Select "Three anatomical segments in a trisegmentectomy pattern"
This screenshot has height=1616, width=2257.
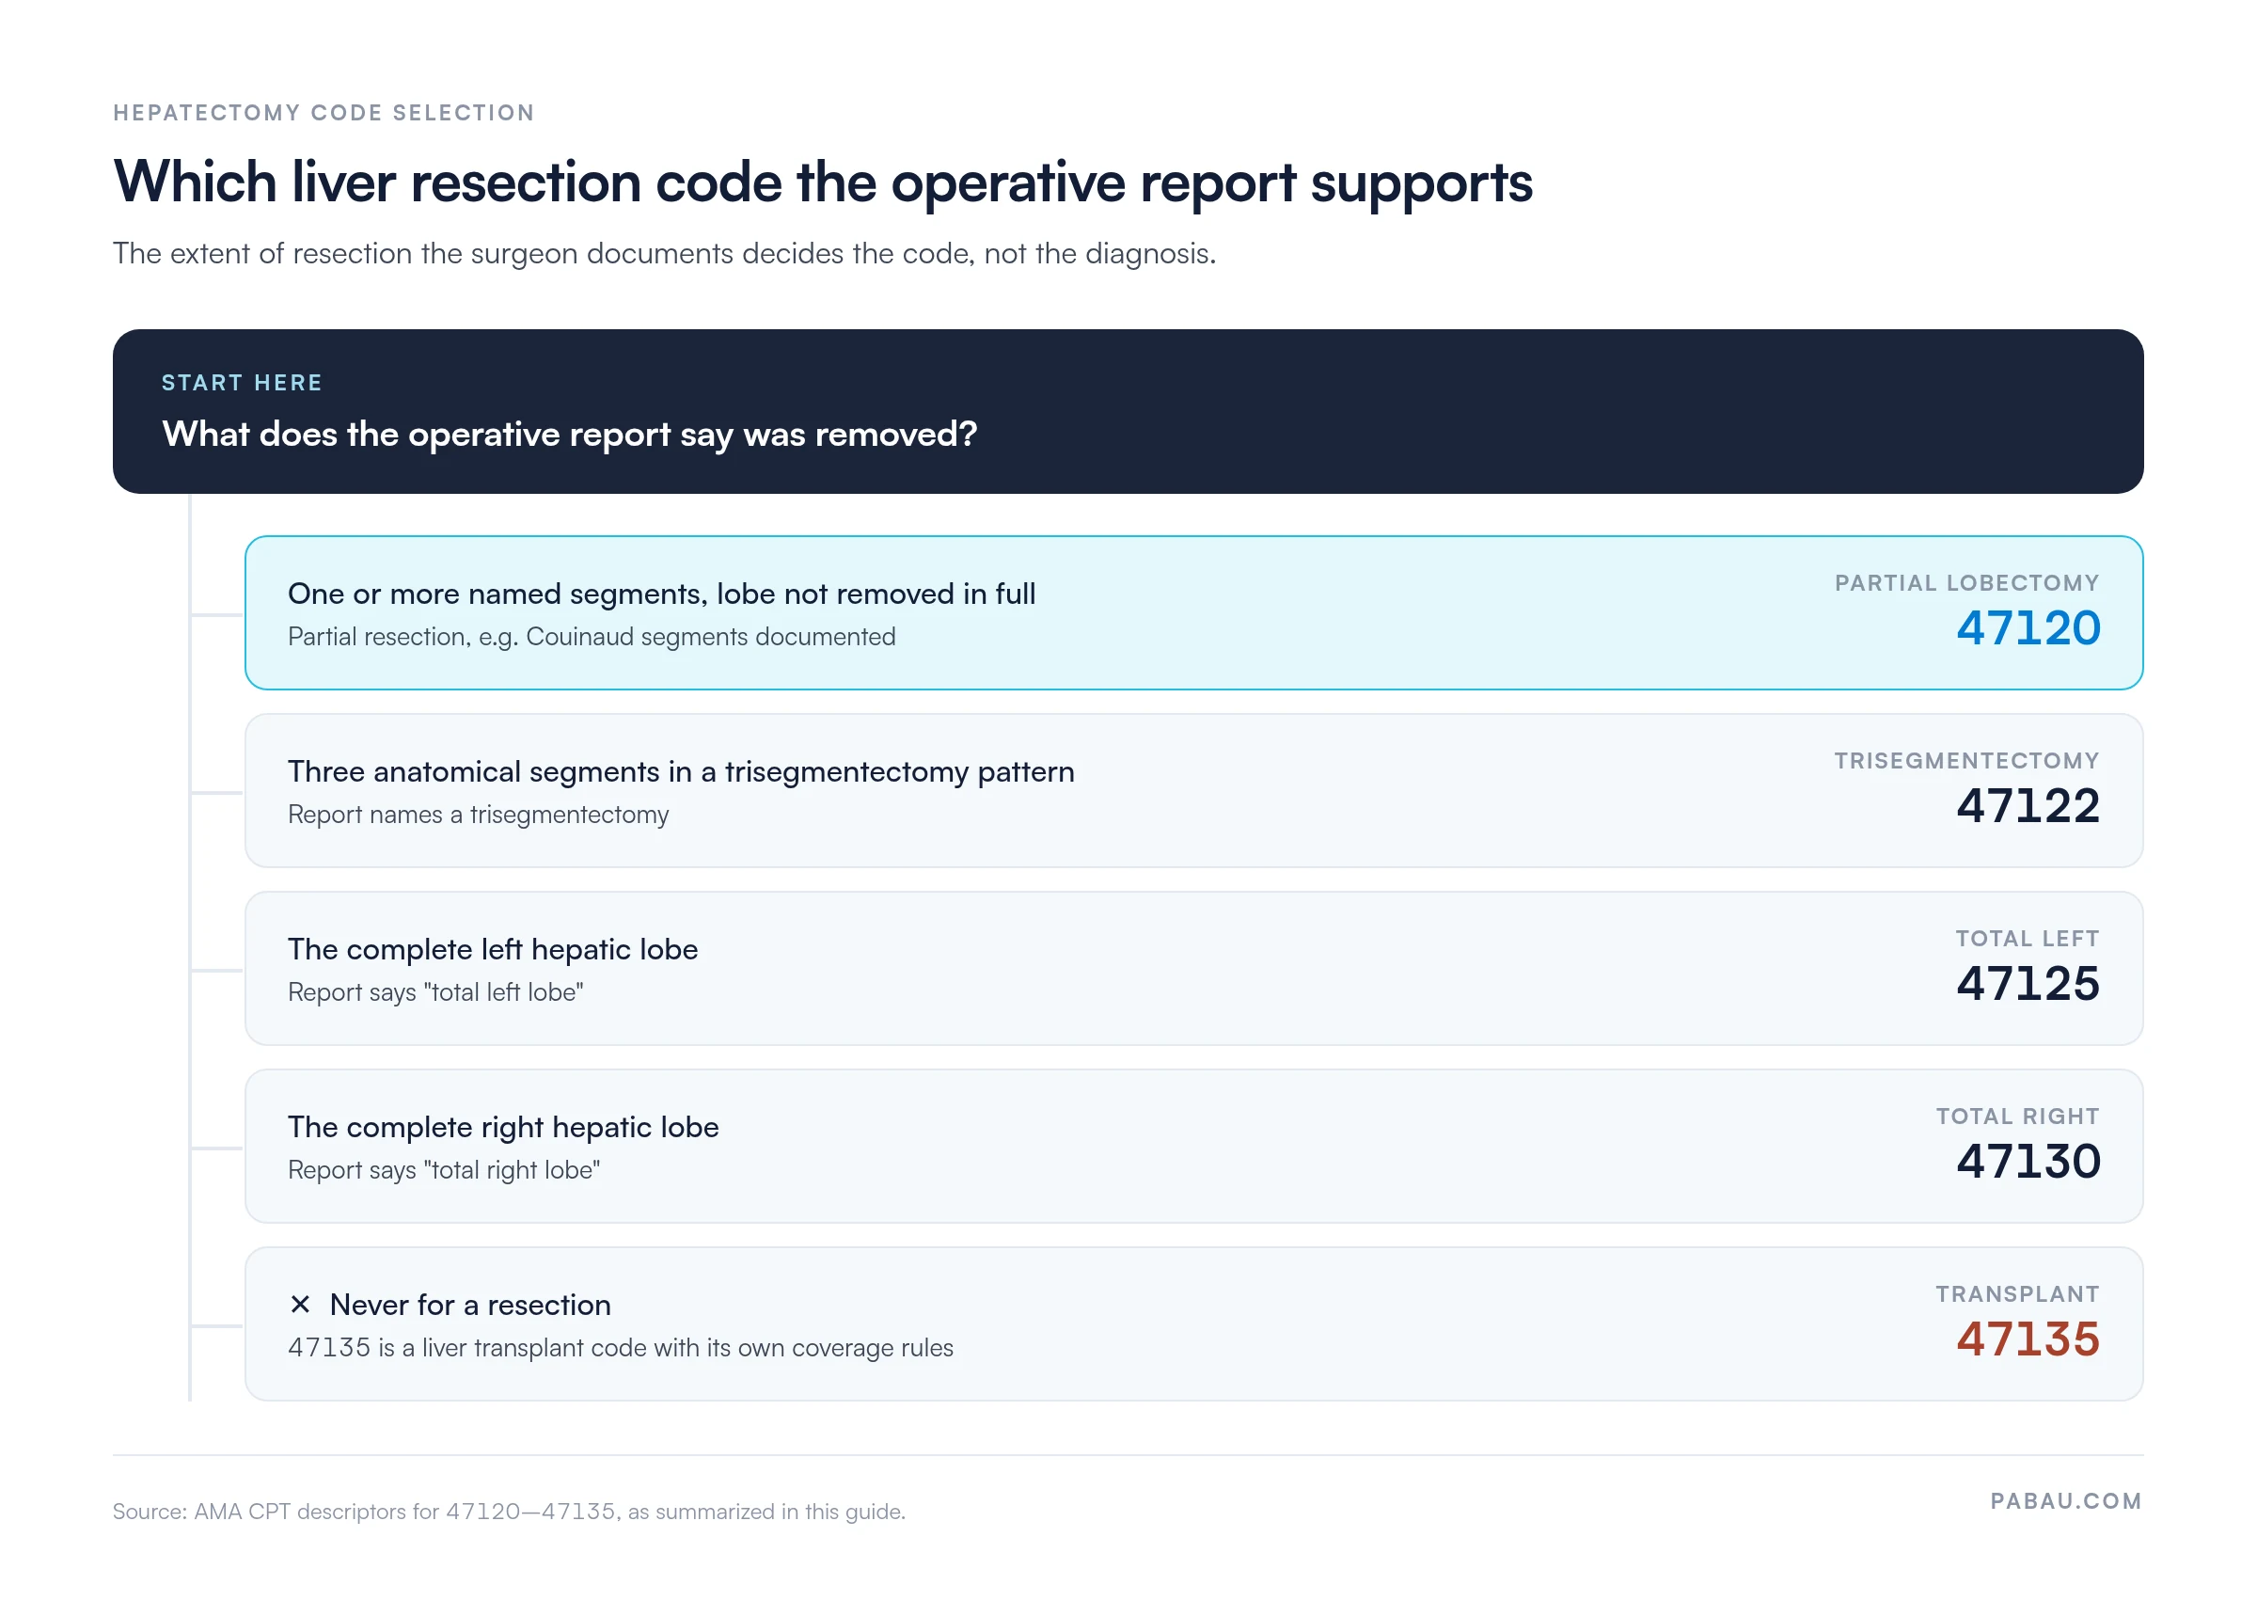680,771
